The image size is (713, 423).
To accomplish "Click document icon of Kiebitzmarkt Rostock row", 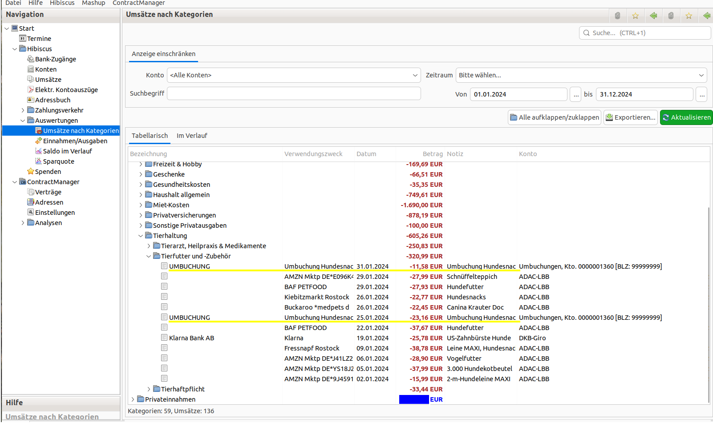I will pos(164,297).
